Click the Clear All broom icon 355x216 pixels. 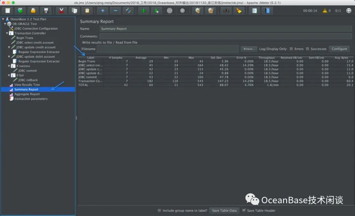[x=210, y=11]
